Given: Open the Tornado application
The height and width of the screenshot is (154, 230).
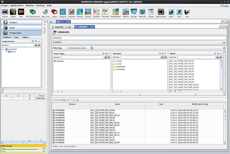Looking at the screenshot, I should tap(105, 12).
